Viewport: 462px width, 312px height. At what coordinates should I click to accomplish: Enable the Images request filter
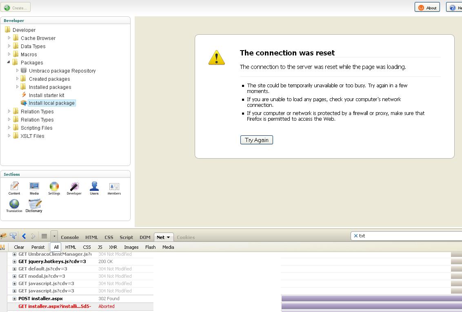click(x=131, y=247)
